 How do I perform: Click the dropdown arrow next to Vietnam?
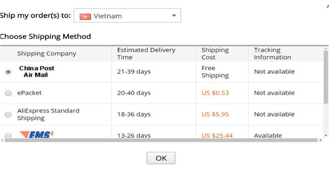click(174, 16)
